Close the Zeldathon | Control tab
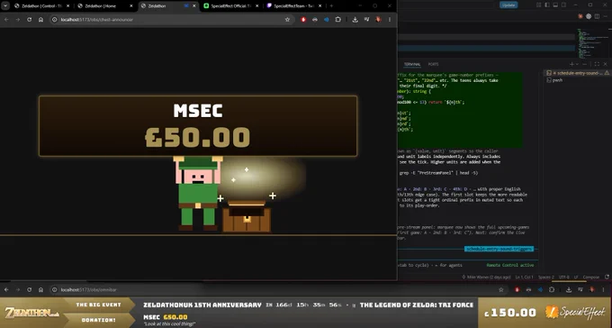The height and width of the screenshot is (328, 612). pos(67,6)
